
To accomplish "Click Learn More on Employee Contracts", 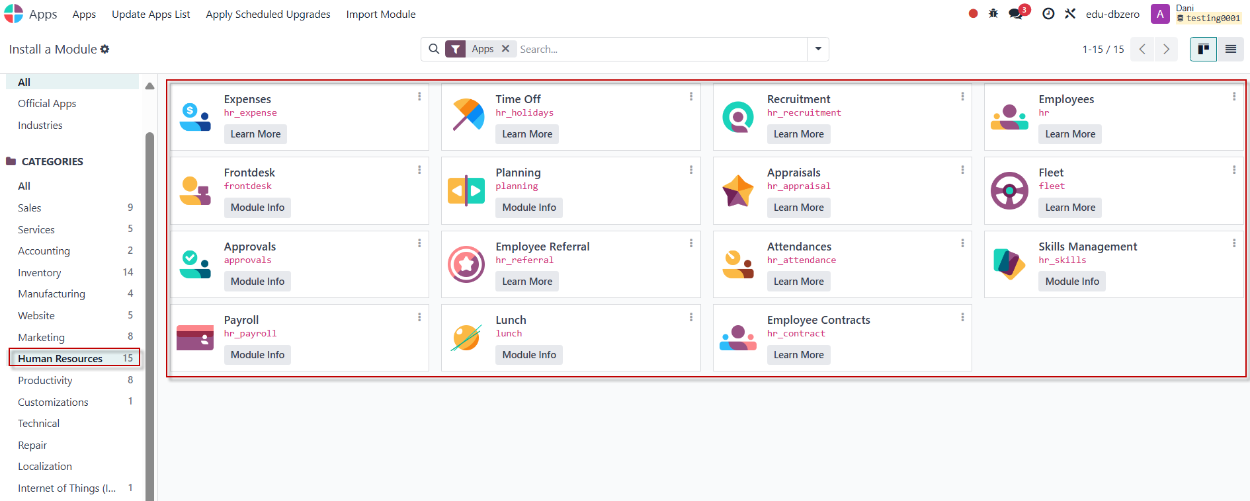I will tap(799, 355).
